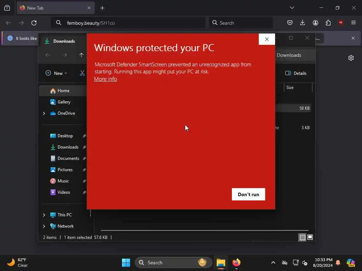
Task: Show hidden system tray icons
Action: coord(273,263)
